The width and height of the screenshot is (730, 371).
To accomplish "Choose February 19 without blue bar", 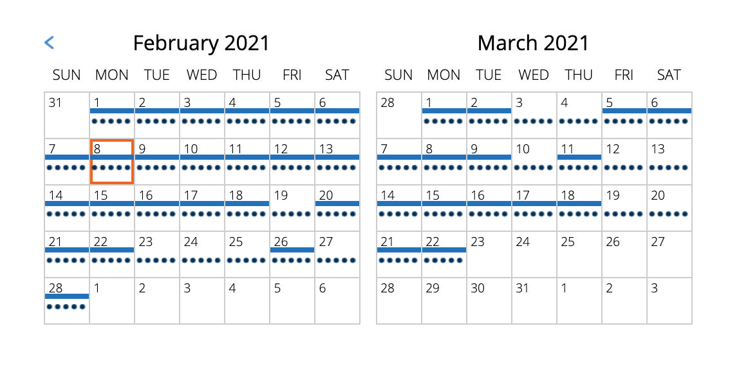I will pyautogui.click(x=292, y=208).
